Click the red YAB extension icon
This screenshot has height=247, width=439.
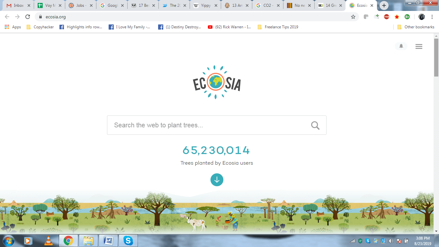pos(387,17)
